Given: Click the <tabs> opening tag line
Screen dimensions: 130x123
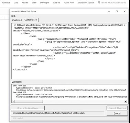Looking at the screenshot, I should [x=33, y=36].
